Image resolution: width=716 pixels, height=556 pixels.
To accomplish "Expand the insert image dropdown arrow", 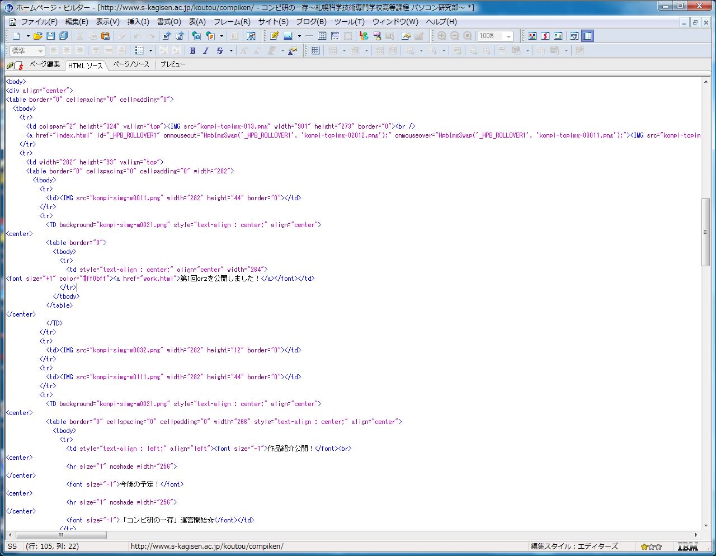I will 299,36.
